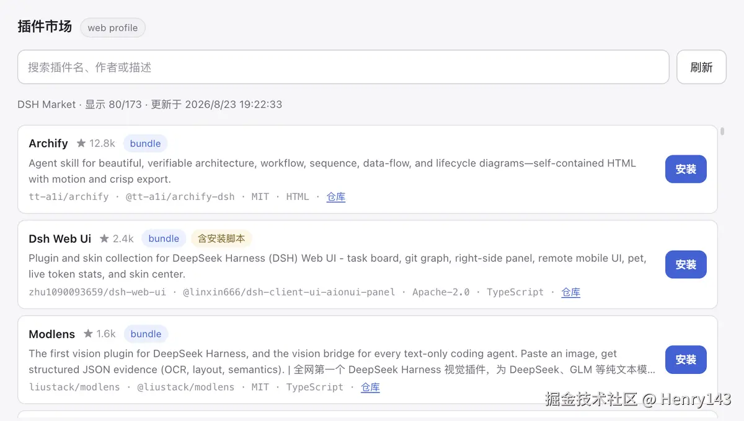744x421 pixels.
Task: Click the 刷新 refresh button
Action: 701,67
